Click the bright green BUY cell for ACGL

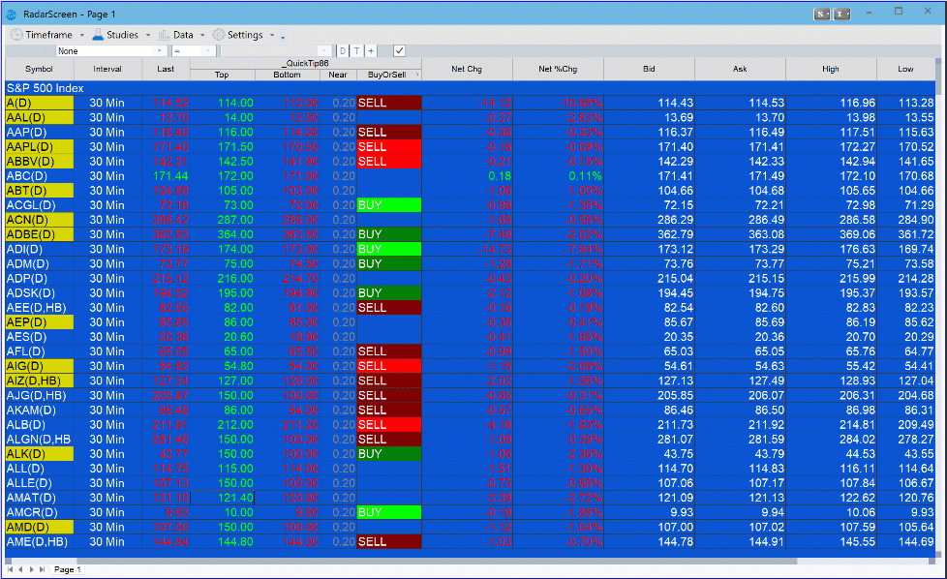[x=388, y=205]
